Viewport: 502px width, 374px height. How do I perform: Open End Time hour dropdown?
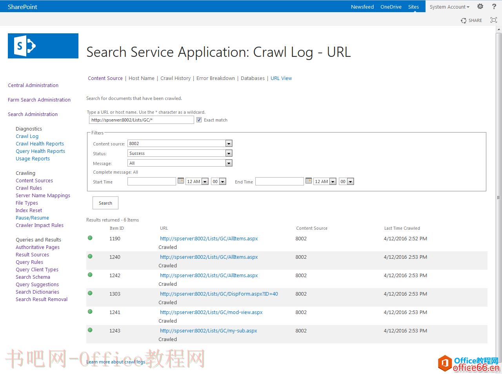[325, 182]
